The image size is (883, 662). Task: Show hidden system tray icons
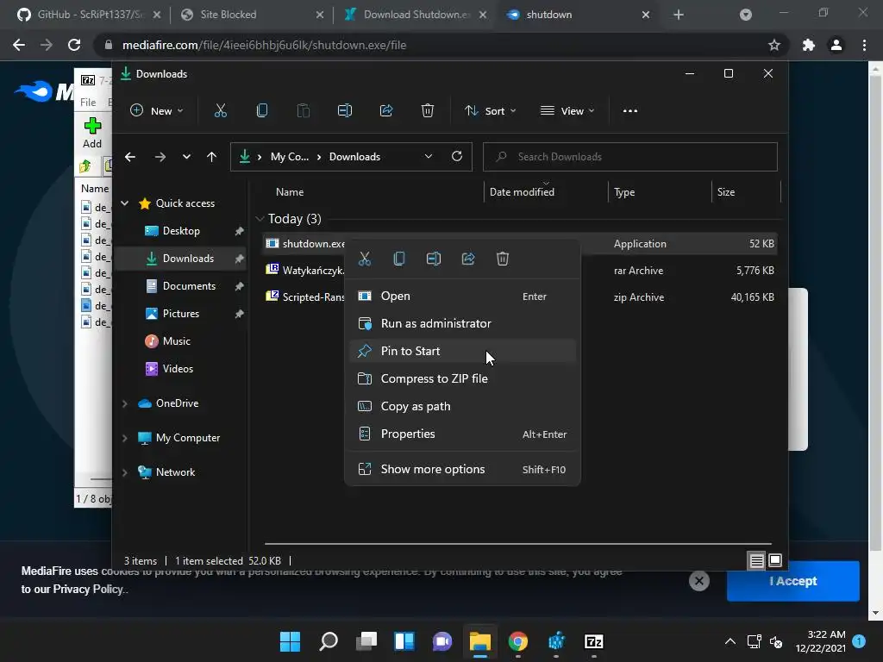pos(730,641)
